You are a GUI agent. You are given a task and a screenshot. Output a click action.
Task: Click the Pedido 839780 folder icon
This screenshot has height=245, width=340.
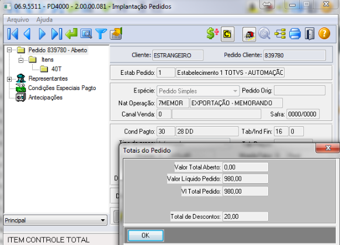(21, 50)
